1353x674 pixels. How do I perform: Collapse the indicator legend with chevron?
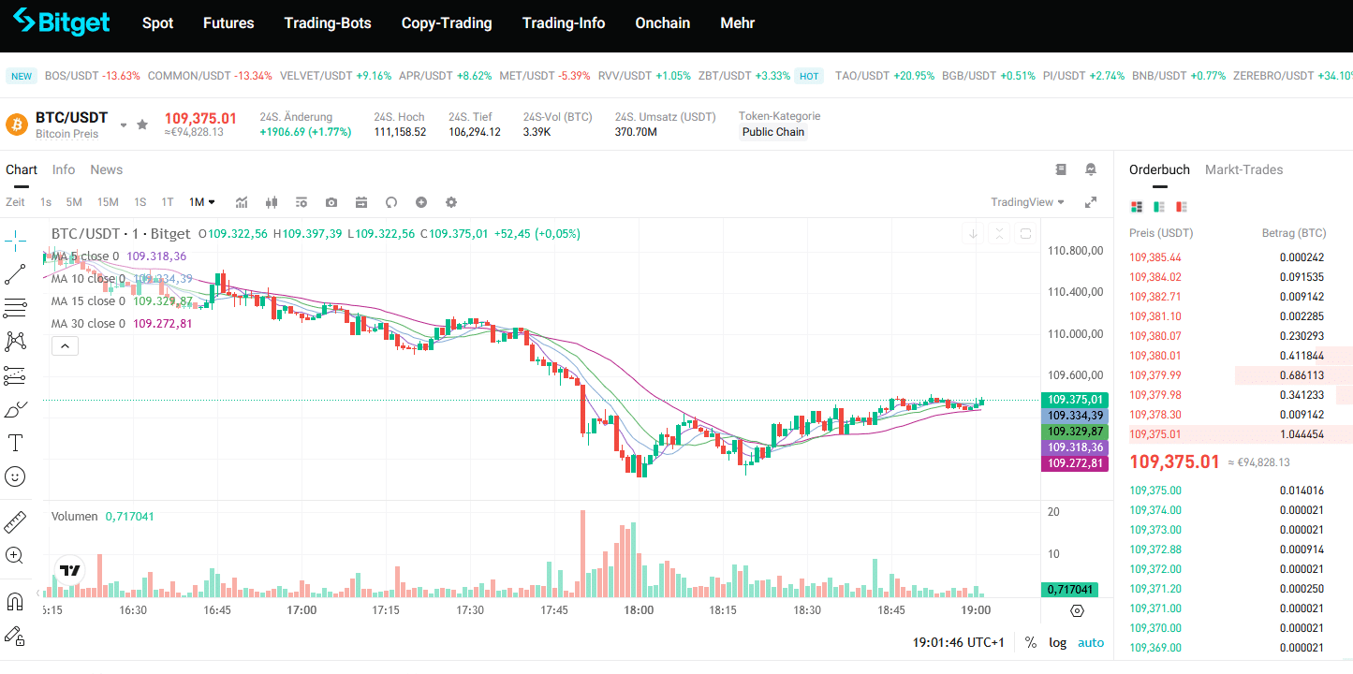coord(65,346)
